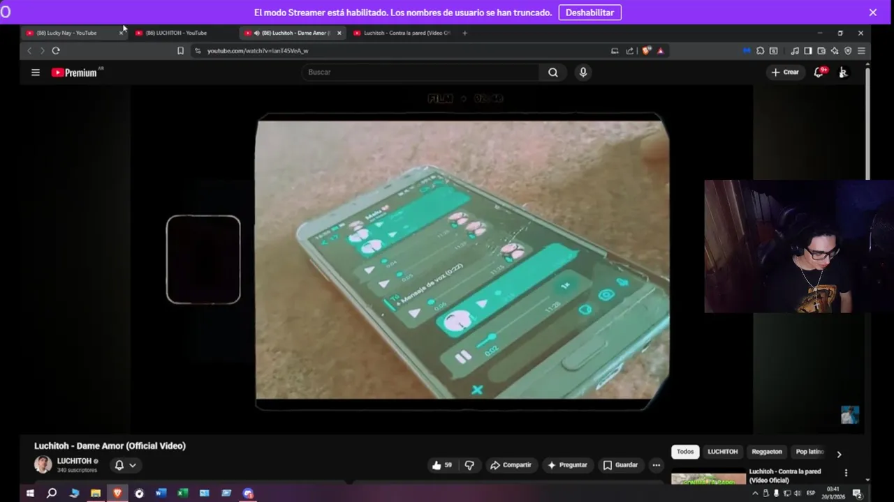This screenshot has width=894, height=502.
Task: Click the Buscar search input field
Action: tap(420, 73)
